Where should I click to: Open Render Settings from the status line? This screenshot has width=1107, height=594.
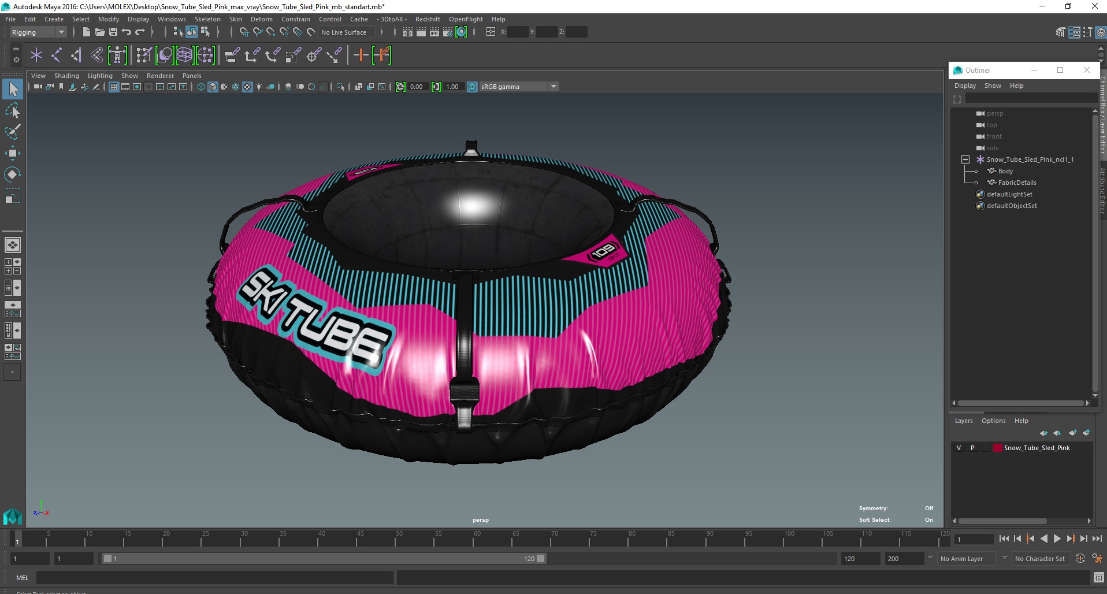(448, 32)
